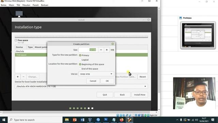Close the Create partition dialog via green X
This screenshot has height=123, width=218.
113,44
